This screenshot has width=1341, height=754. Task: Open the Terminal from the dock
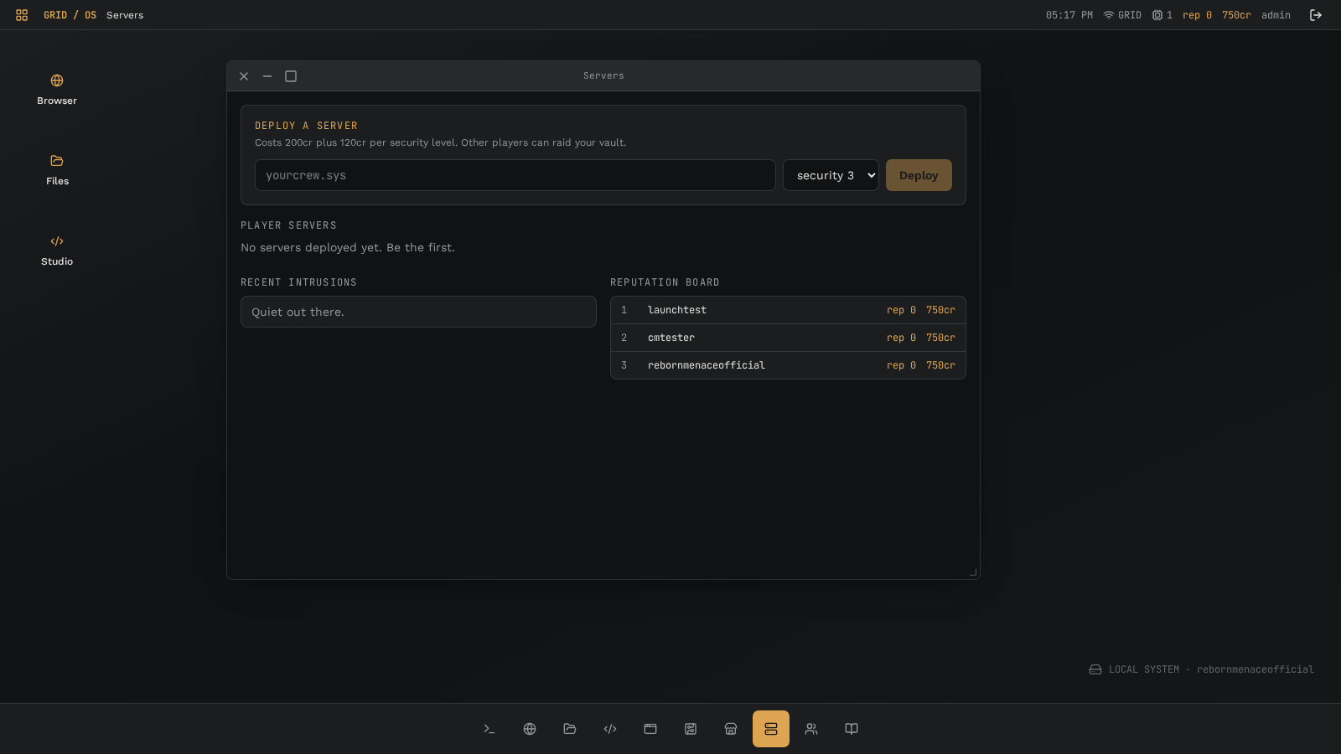coord(489,729)
